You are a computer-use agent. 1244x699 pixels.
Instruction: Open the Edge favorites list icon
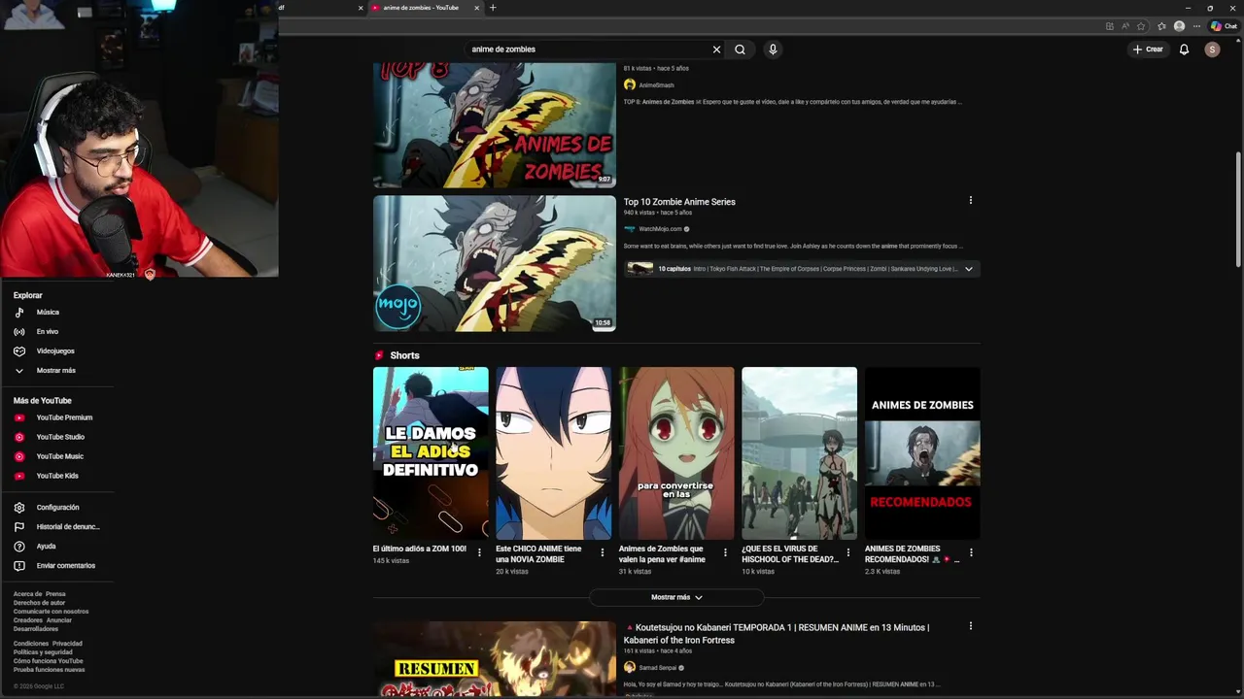pyautogui.click(x=1161, y=26)
